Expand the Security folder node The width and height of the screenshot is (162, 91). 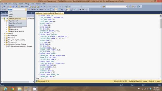(x=4, y=34)
